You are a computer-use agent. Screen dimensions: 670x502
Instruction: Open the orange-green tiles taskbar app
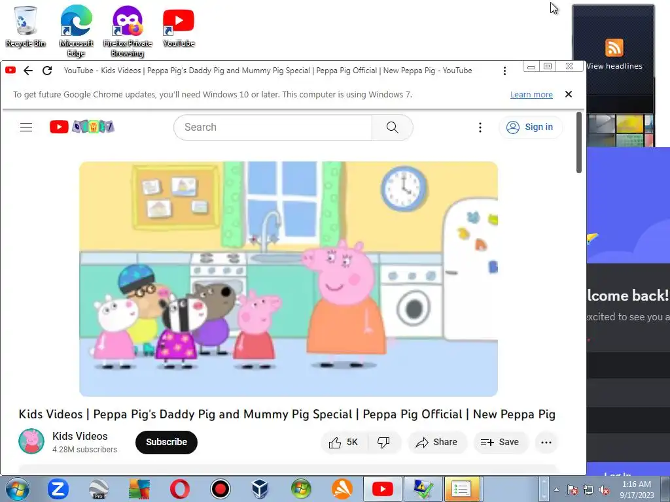coord(139,489)
